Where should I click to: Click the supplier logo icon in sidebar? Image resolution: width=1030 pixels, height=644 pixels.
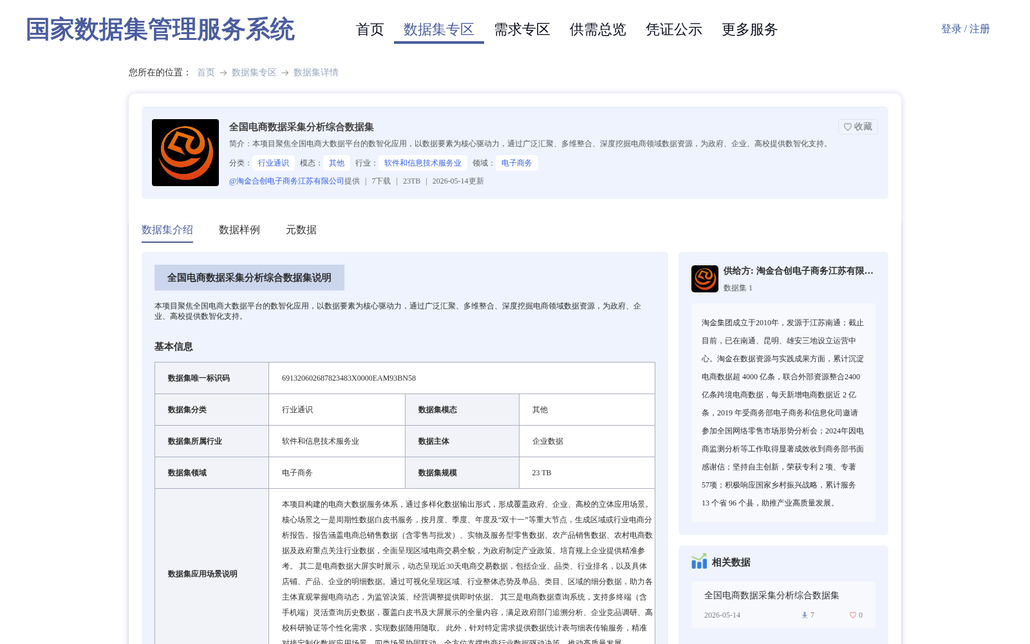(705, 279)
